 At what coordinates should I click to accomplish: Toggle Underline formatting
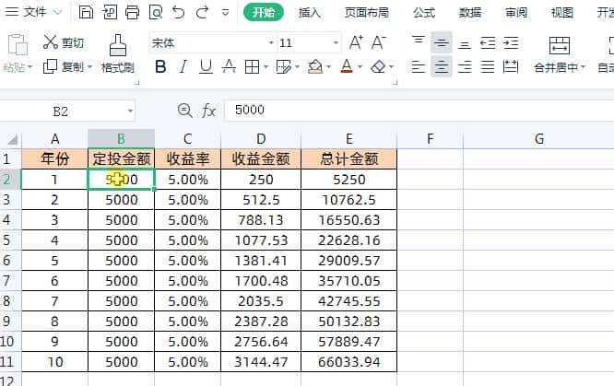[x=206, y=67]
